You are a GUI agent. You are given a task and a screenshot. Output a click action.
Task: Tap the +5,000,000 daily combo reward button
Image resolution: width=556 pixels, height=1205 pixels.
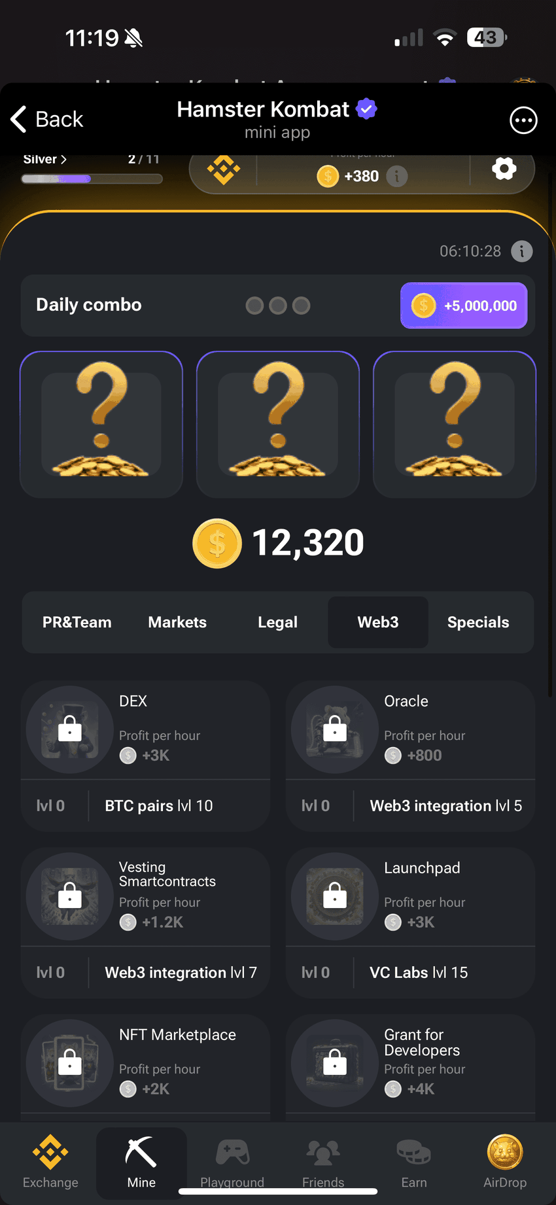pyautogui.click(x=464, y=306)
